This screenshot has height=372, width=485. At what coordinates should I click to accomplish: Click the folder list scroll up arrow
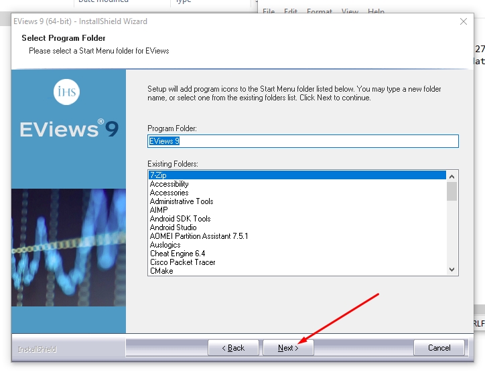[x=452, y=177]
